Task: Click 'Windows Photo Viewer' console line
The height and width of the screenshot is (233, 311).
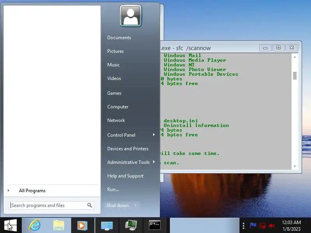Action: (x=195, y=70)
